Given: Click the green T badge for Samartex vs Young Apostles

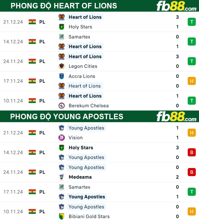Looking at the screenshot, I should coord(192,192).
